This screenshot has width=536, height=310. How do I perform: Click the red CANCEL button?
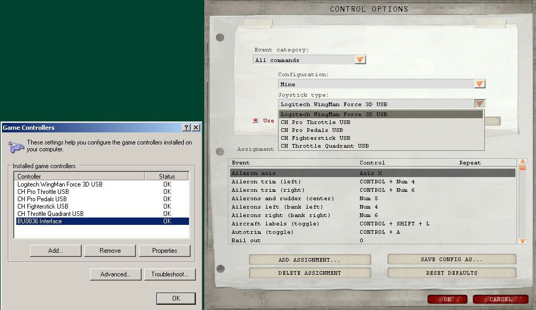click(500, 299)
